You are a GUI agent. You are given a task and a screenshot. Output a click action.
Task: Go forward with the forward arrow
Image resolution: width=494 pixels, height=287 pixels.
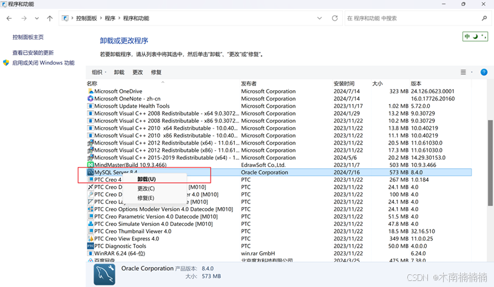24,18
